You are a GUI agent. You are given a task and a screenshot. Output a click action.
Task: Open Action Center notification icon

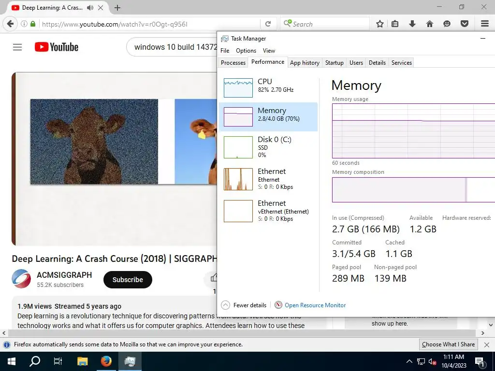click(480, 361)
